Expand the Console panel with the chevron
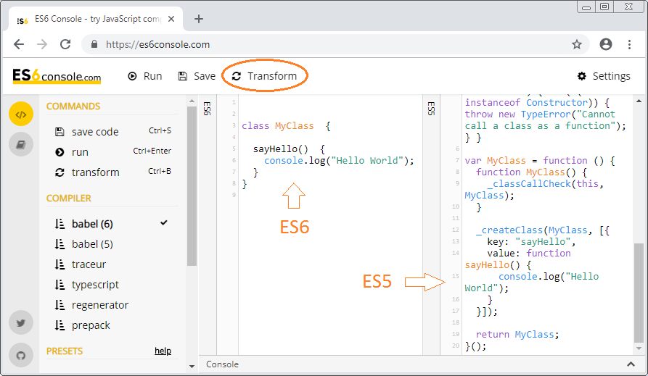 (631, 364)
